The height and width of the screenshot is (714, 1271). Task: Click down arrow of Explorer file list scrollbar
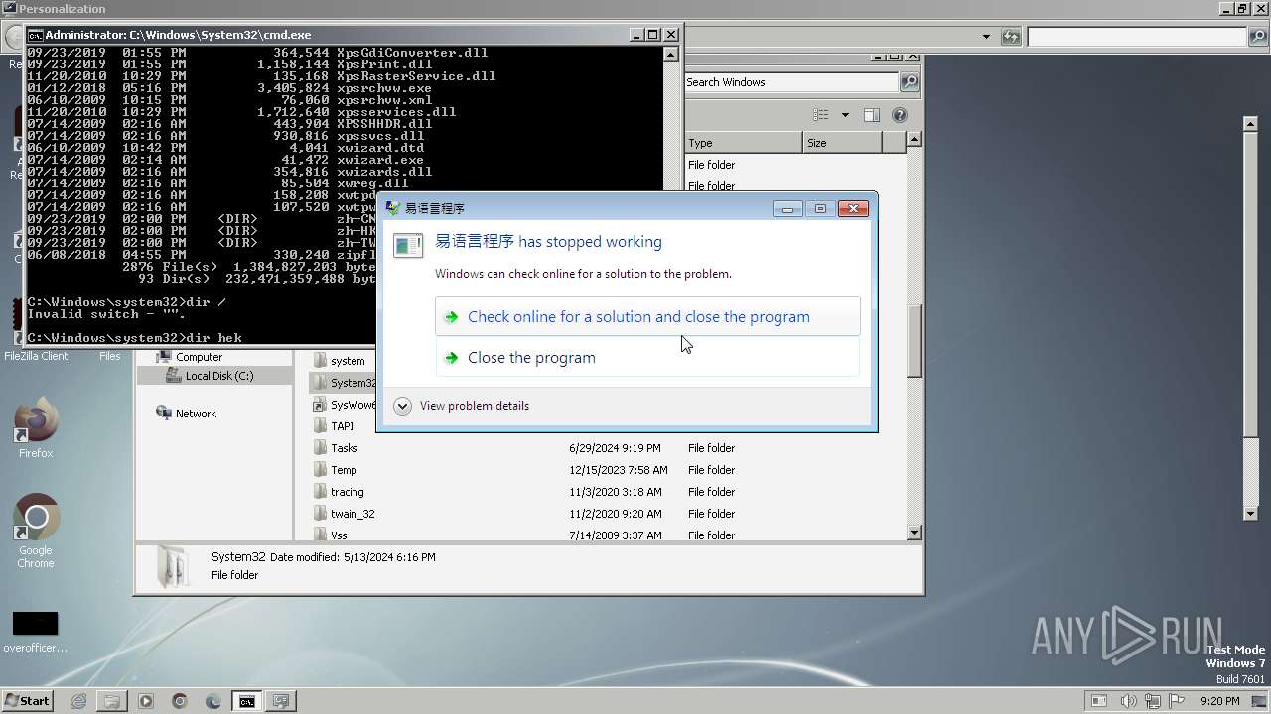(915, 533)
